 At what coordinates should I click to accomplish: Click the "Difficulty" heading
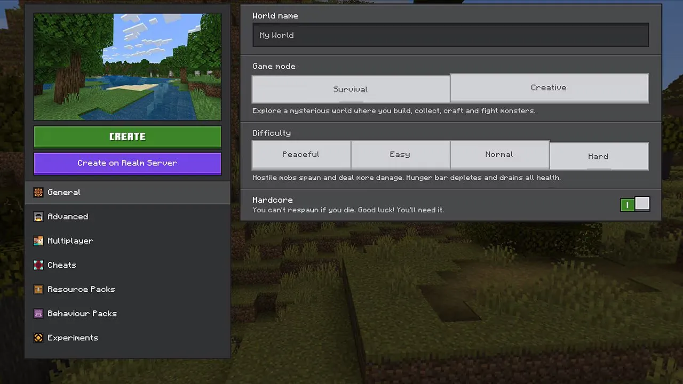[272, 133]
